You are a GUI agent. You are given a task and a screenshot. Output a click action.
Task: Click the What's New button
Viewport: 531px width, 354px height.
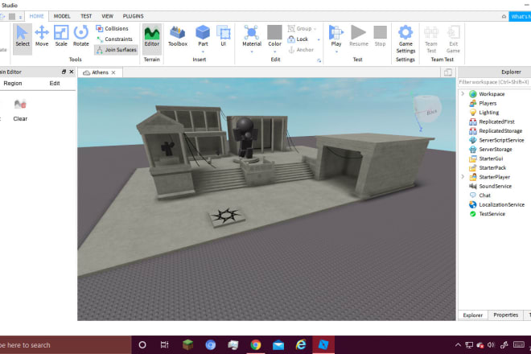pos(520,16)
